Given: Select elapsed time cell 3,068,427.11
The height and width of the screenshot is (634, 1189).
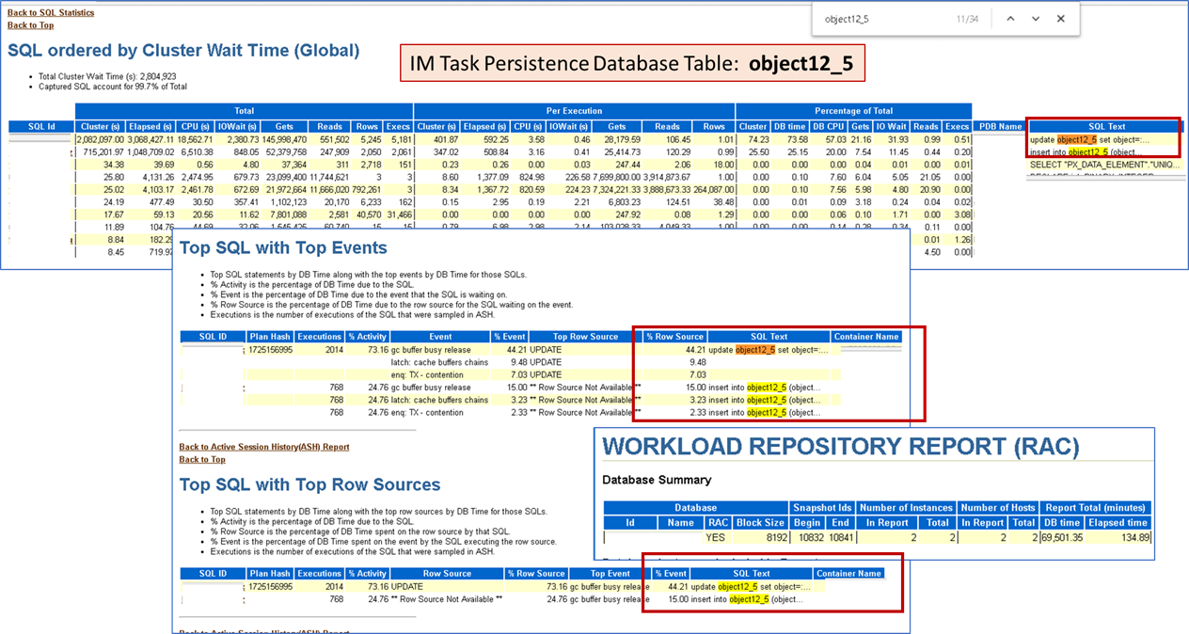Looking at the screenshot, I should [151, 140].
